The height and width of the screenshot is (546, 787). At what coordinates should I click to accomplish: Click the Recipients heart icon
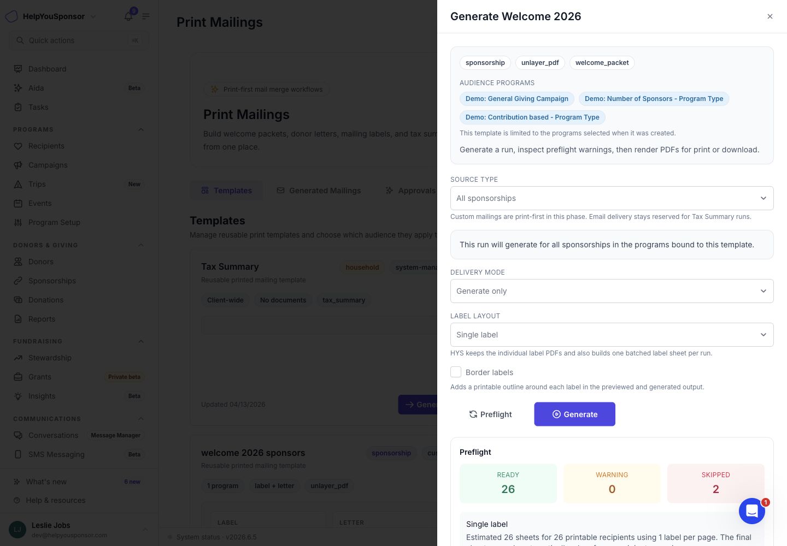click(18, 146)
